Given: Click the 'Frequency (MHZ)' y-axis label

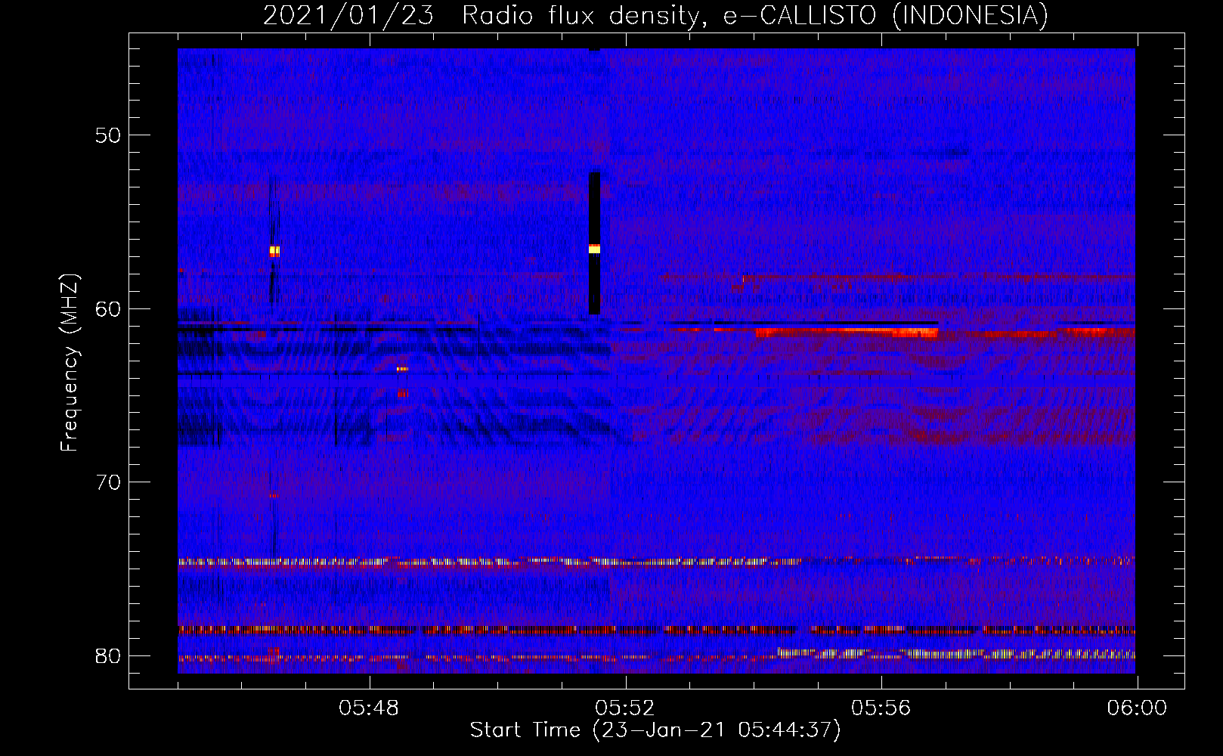Looking at the screenshot, I should click(69, 363).
